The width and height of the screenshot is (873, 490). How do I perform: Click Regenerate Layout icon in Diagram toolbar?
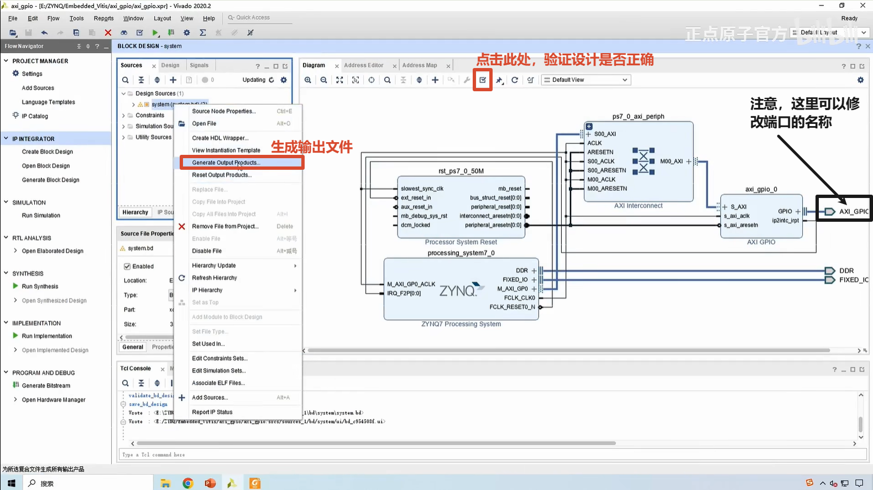click(515, 80)
